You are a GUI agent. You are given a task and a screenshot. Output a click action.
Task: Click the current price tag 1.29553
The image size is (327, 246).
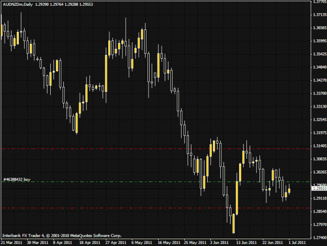(319, 188)
